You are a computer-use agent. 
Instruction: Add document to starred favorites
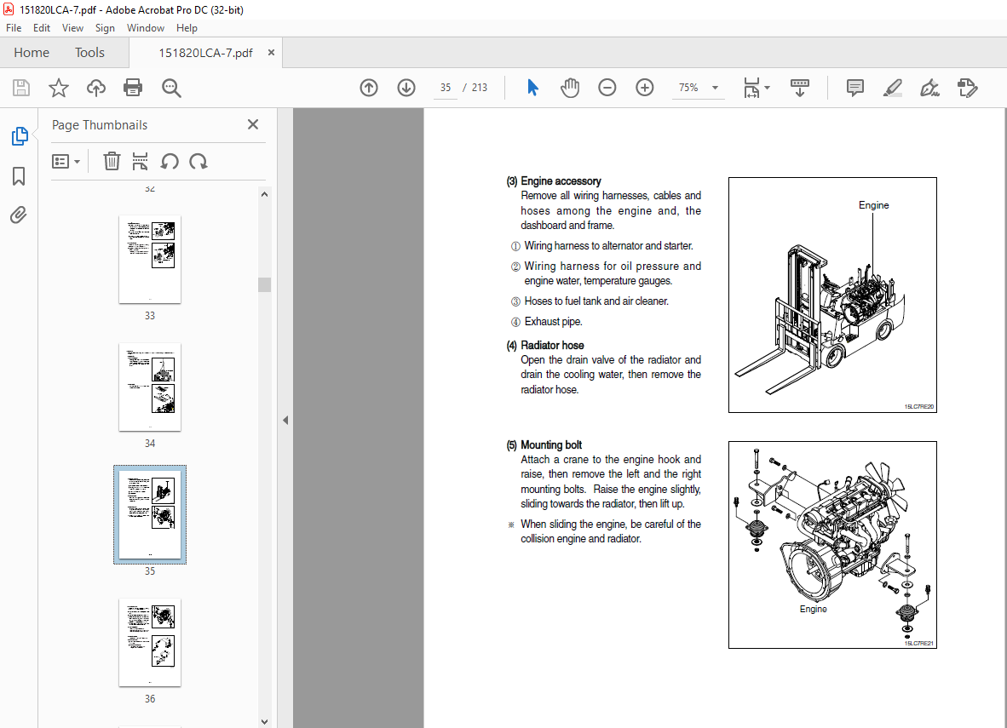click(59, 88)
